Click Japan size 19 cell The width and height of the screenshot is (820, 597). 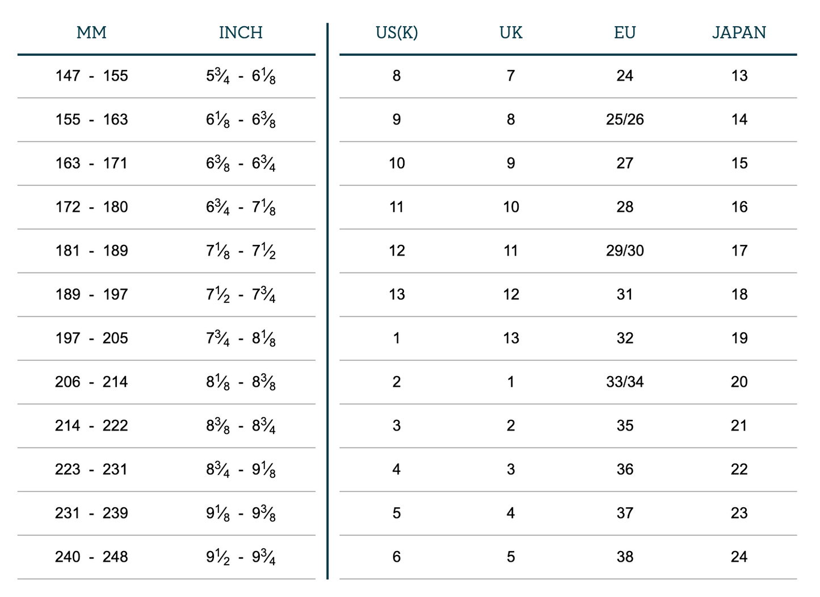coord(739,339)
